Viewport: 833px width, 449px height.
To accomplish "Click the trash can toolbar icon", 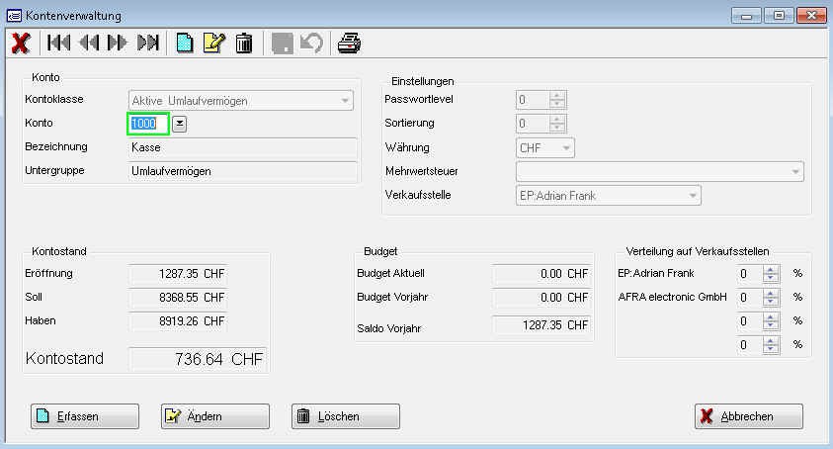I will click(x=244, y=43).
